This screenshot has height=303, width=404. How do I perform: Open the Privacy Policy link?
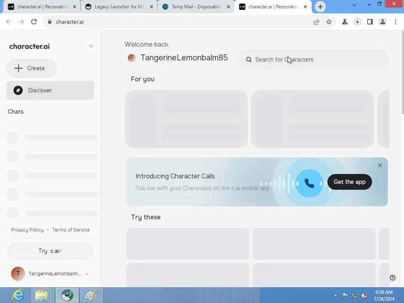pyautogui.click(x=27, y=230)
